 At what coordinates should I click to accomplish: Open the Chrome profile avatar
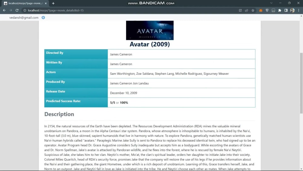coord(292,10)
